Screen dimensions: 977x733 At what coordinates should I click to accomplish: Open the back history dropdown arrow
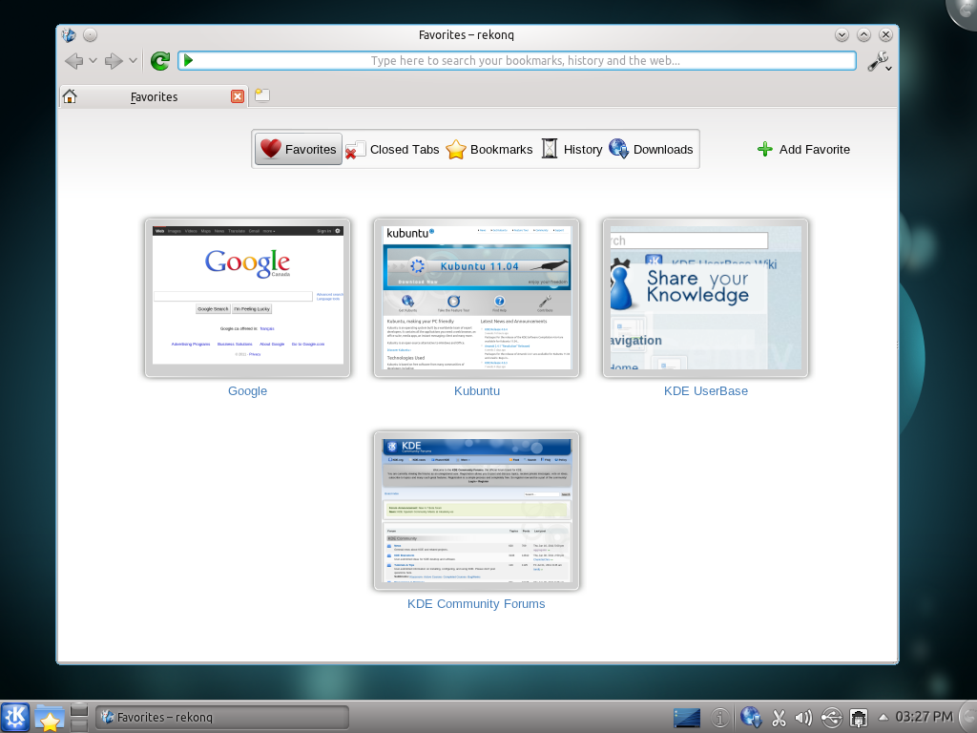pyautogui.click(x=93, y=60)
